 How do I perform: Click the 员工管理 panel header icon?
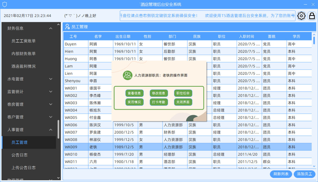pos(68,27)
